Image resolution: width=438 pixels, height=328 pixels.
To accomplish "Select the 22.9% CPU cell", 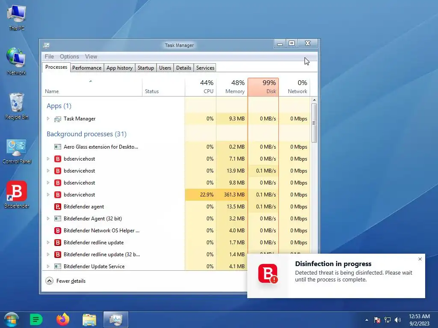I will (x=201, y=195).
